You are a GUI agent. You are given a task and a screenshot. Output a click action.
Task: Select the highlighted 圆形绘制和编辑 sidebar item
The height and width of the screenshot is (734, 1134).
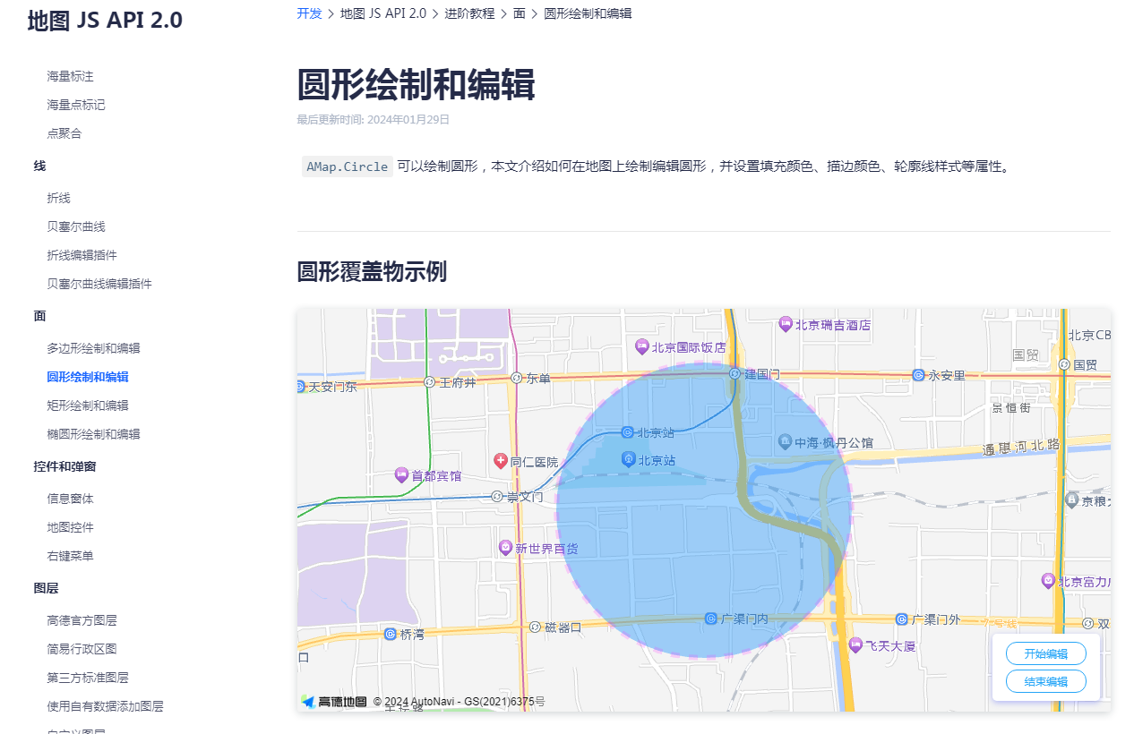88,377
